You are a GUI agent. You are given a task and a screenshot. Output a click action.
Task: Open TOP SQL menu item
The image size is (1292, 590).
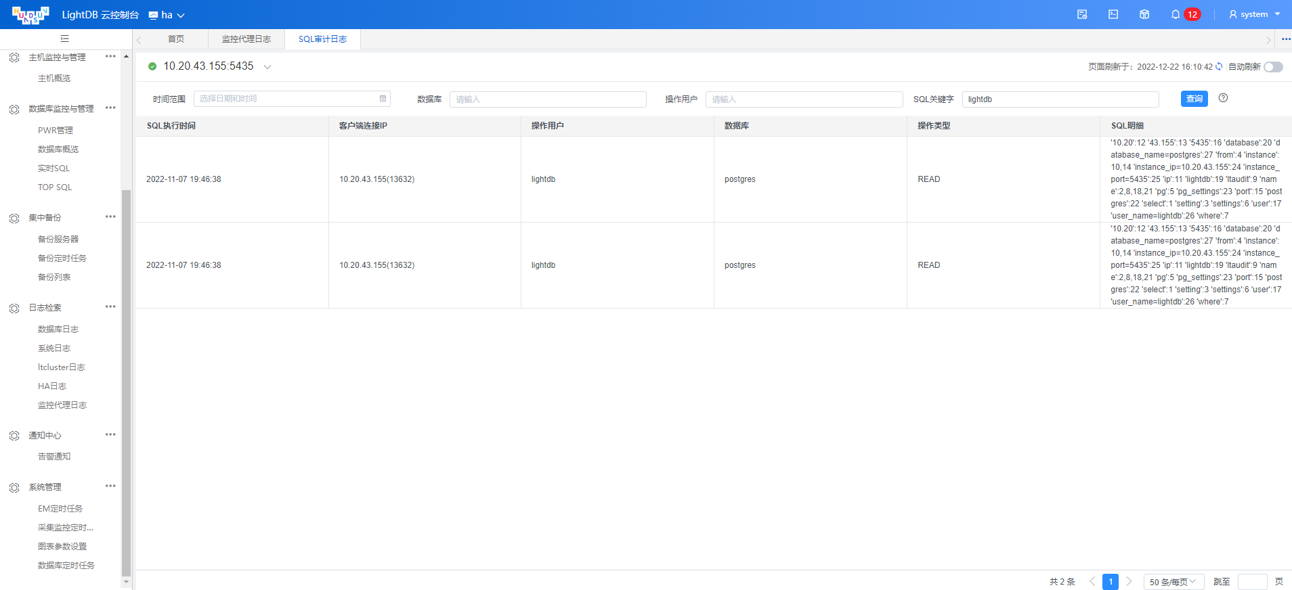55,187
